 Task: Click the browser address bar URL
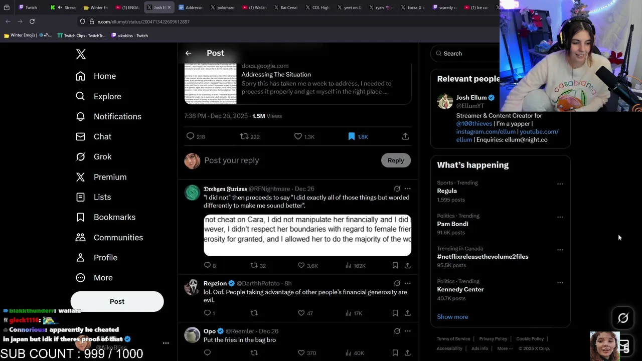143,22
